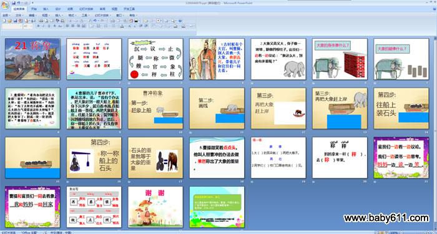The height and width of the screenshot is (234, 437).
Task: Select slide 7 elephant with gray pillars
Action: coord(401,59)
